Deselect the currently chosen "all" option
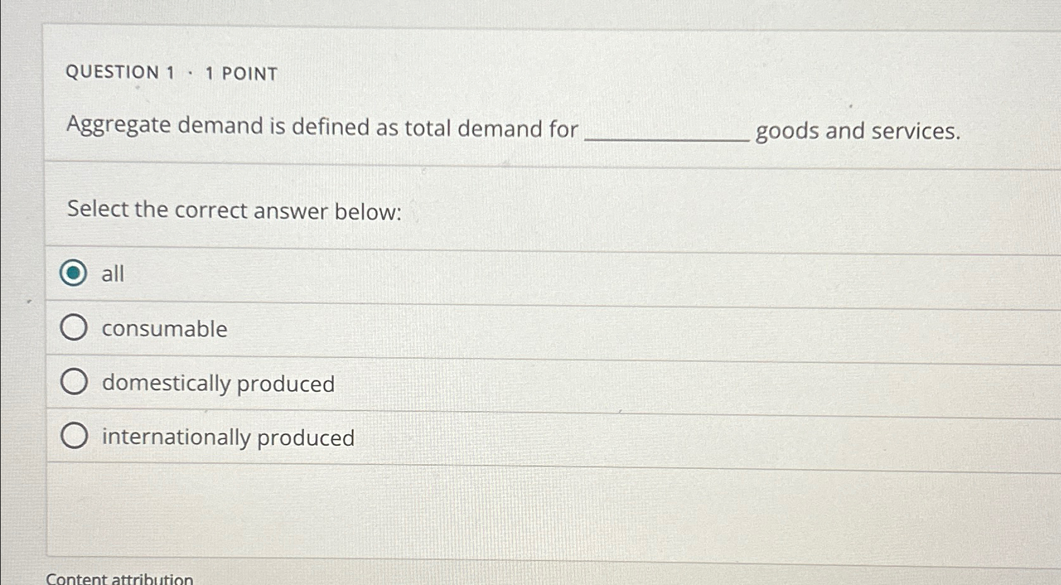 (74, 274)
